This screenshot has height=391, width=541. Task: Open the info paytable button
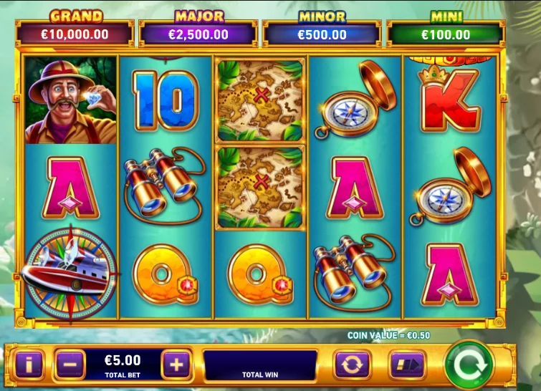(x=29, y=364)
